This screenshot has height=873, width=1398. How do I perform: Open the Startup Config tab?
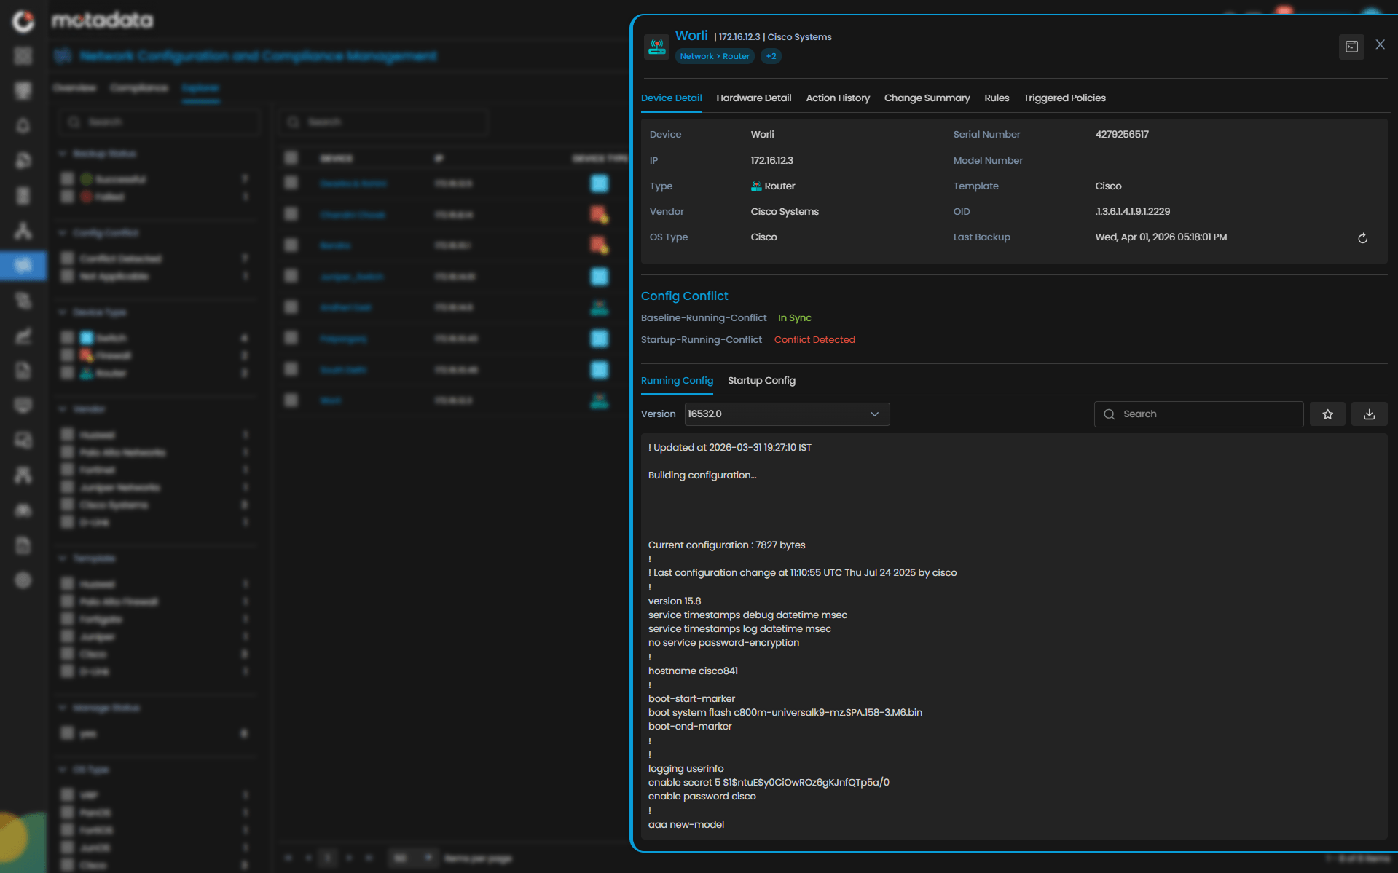[761, 381]
